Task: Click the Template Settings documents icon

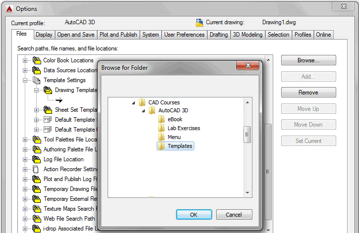Action: [x=36, y=80]
